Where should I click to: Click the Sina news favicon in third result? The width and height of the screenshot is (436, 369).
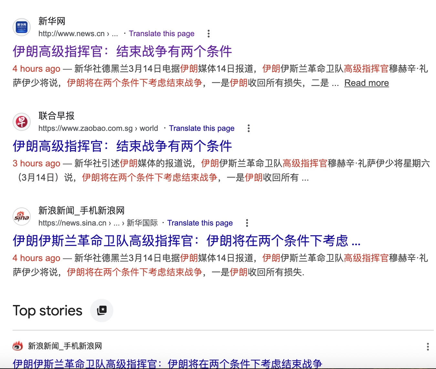22,216
